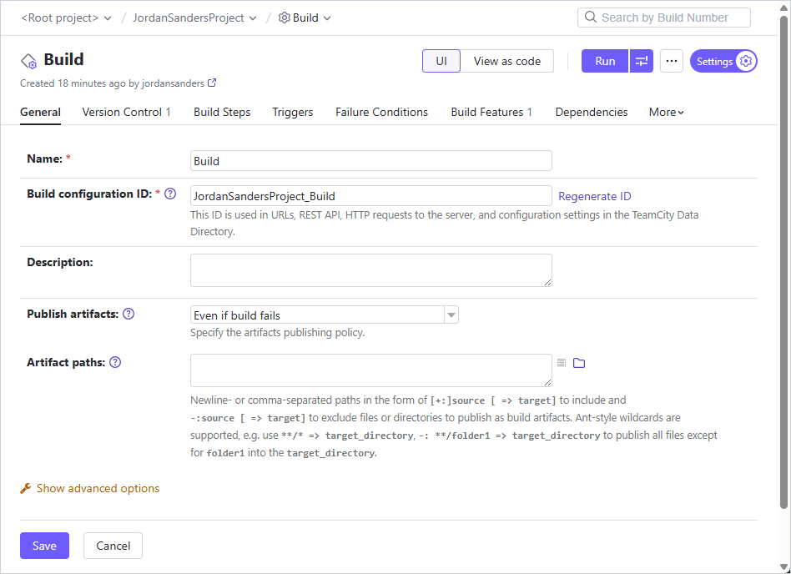Open the three-dots more actions button
The width and height of the screenshot is (791, 574).
click(x=672, y=61)
